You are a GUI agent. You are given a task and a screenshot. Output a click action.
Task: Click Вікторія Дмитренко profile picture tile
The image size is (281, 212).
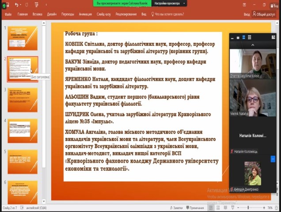tap(253, 174)
